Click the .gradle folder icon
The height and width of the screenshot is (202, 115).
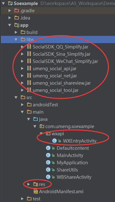coord(16,10)
